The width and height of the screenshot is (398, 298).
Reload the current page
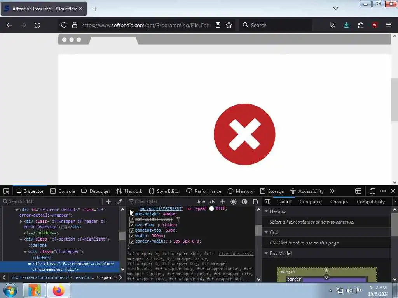[37, 25]
